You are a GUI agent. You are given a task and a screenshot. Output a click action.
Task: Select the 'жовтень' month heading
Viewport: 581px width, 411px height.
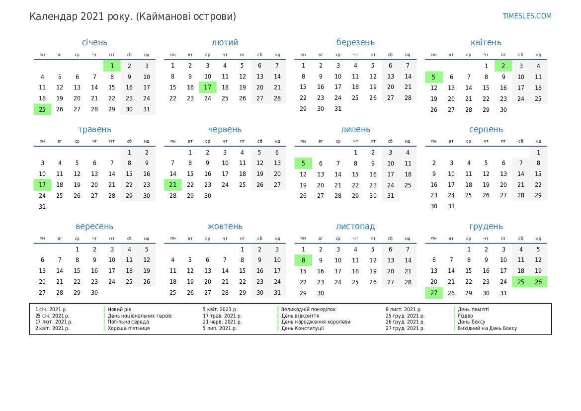click(225, 226)
